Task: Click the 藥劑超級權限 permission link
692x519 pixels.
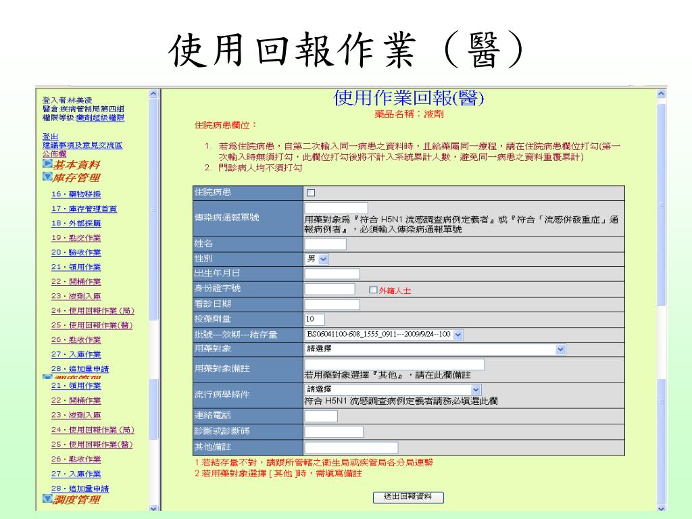Action: point(100,118)
